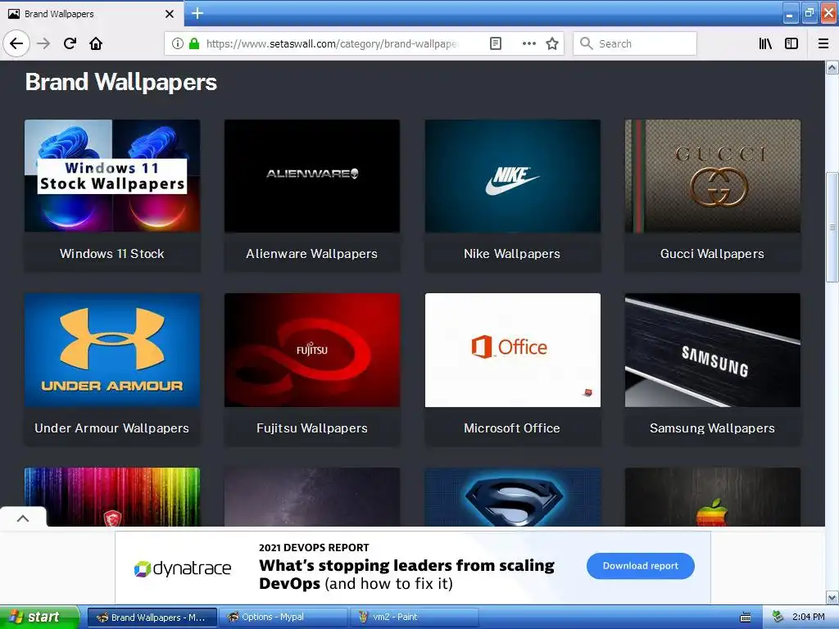Open page actions three-dot menu
This screenshot has height=629, width=839.
[528, 43]
